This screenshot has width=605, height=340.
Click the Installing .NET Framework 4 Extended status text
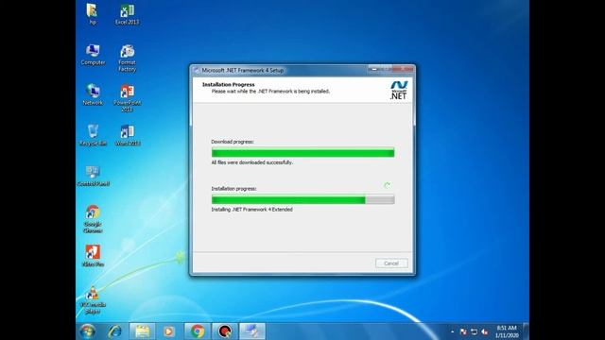coord(252,210)
